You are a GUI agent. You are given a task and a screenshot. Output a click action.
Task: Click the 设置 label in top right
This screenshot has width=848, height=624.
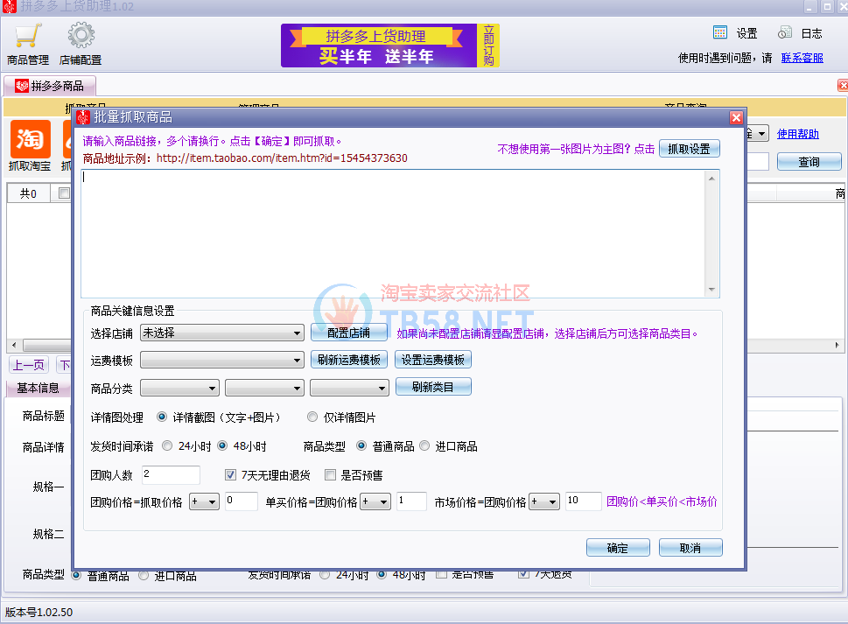pos(746,33)
